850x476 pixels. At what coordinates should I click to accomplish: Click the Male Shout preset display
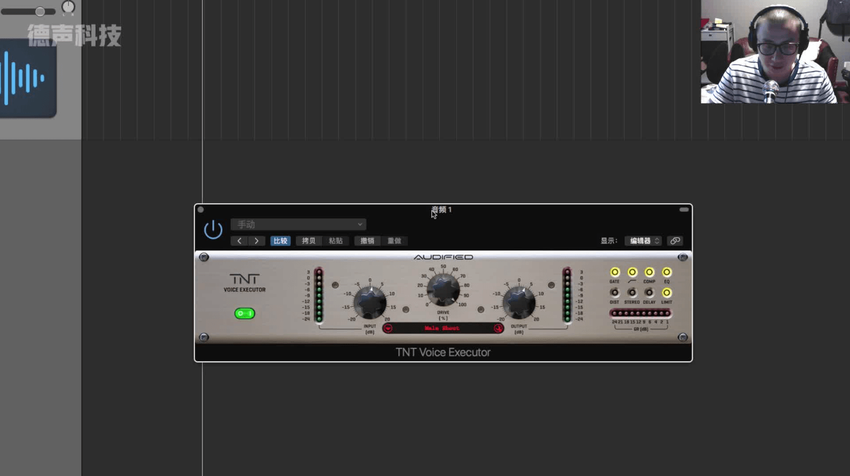coord(443,328)
